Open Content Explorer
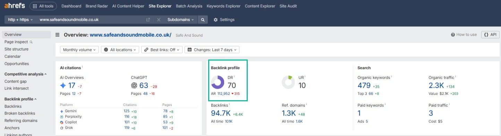Screen dimensions: 501x136 coord(260,6)
